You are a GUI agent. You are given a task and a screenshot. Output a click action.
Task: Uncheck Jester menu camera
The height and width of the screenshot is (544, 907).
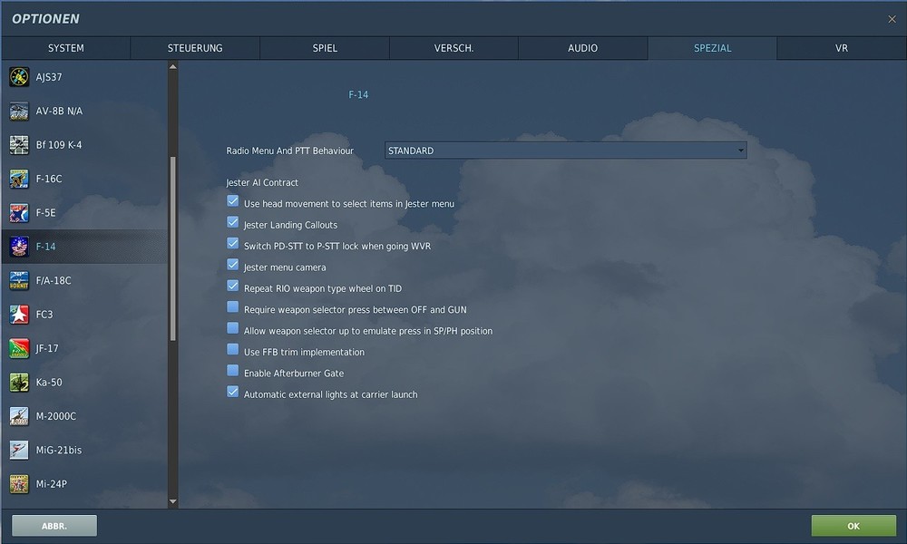pos(232,265)
